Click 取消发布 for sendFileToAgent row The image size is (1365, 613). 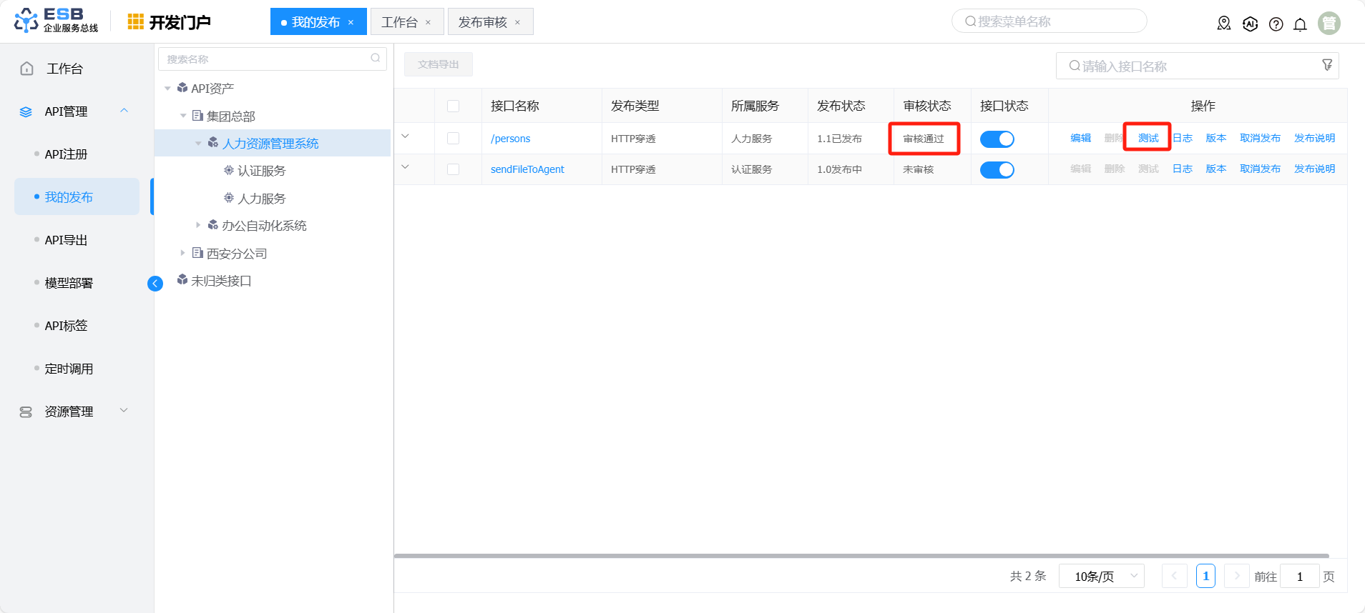point(1259,169)
